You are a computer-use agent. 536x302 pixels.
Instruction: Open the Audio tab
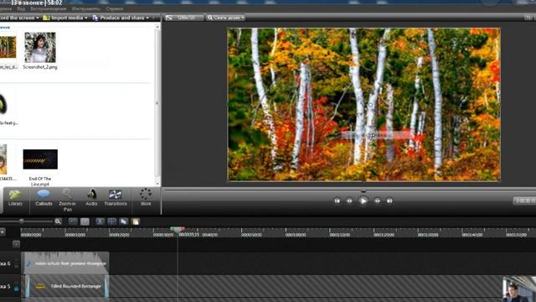click(x=91, y=198)
